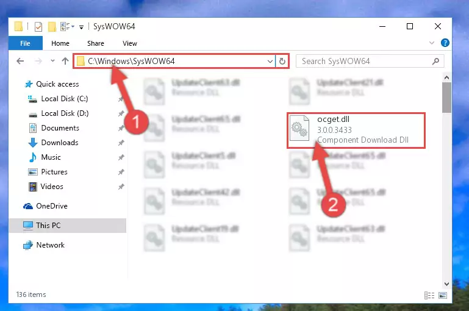This screenshot has width=469, height=311.
Task: Click the search magnifier icon
Action: click(x=436, y=62)
